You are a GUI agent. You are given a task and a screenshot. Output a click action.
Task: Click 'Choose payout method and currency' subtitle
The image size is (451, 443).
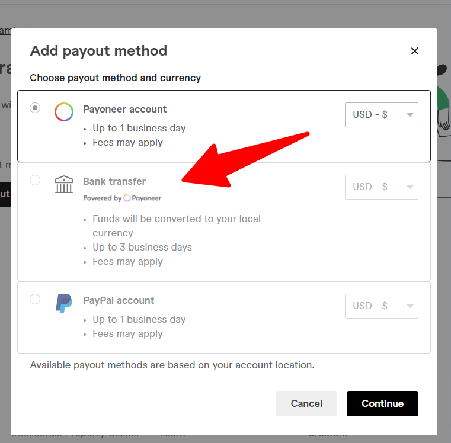click(116, 78)
